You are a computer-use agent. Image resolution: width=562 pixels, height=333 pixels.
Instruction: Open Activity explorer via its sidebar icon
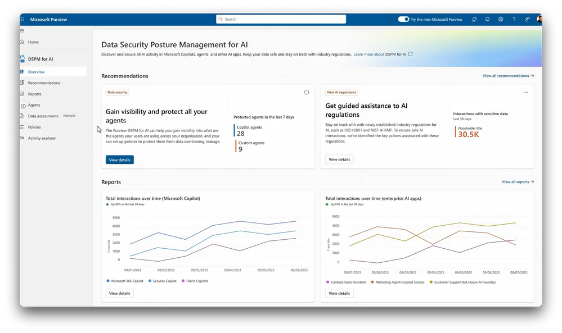coord(22,138)
